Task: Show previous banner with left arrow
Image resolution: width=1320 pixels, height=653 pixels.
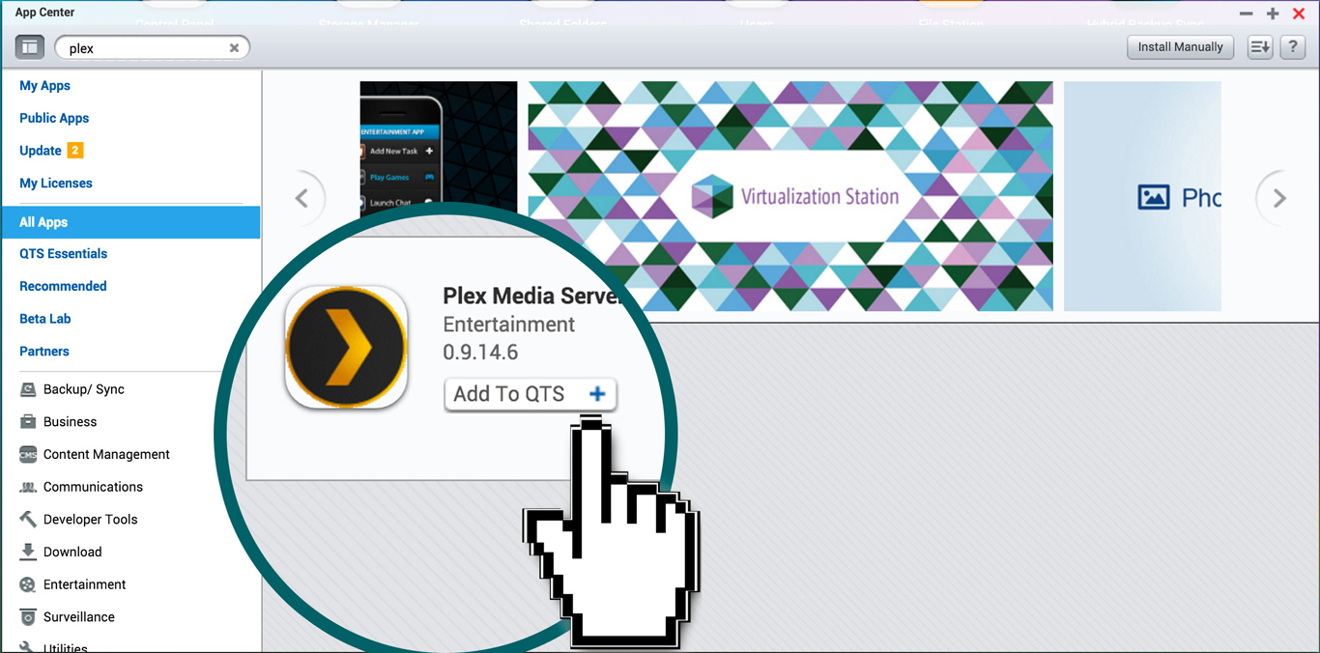Action: point(301,198)
